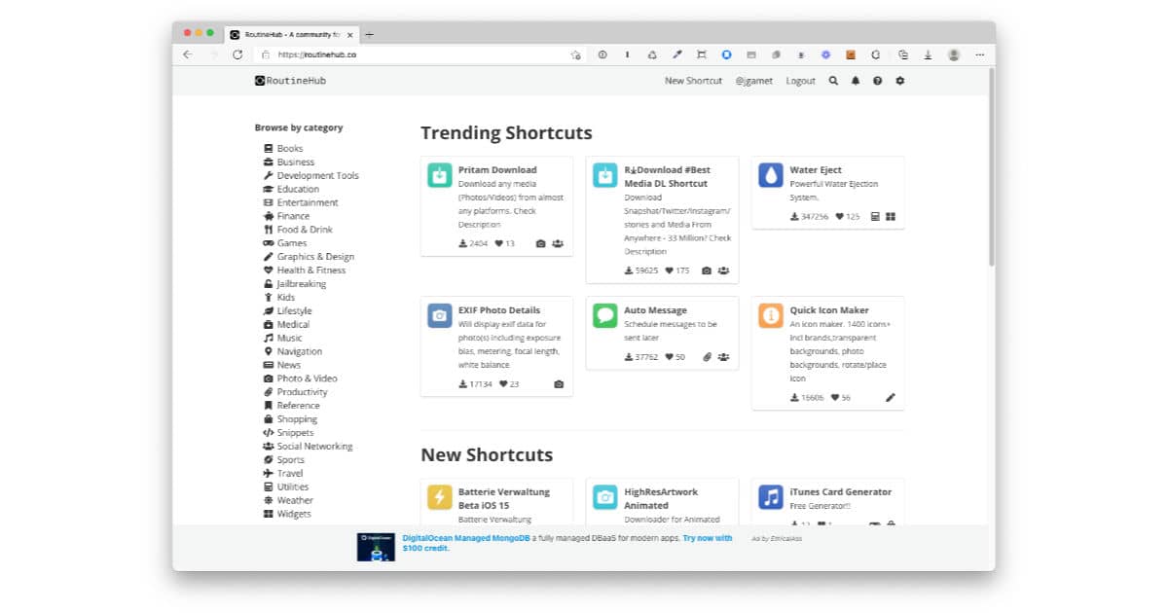The width and height of the screenshot is (1168, 613).
Task: Open the R⤓Download #Best Media DL Shortcut title
Action: click(668, 176)
